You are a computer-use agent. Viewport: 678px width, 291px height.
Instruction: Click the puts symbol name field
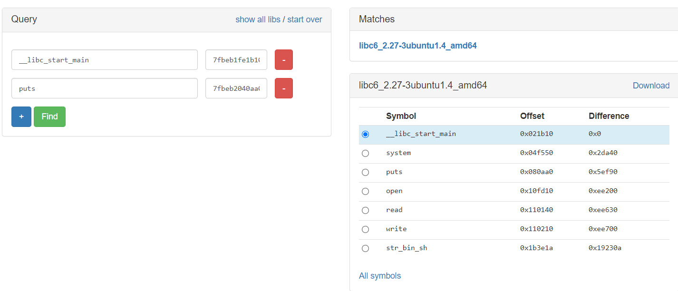[105, 88]
